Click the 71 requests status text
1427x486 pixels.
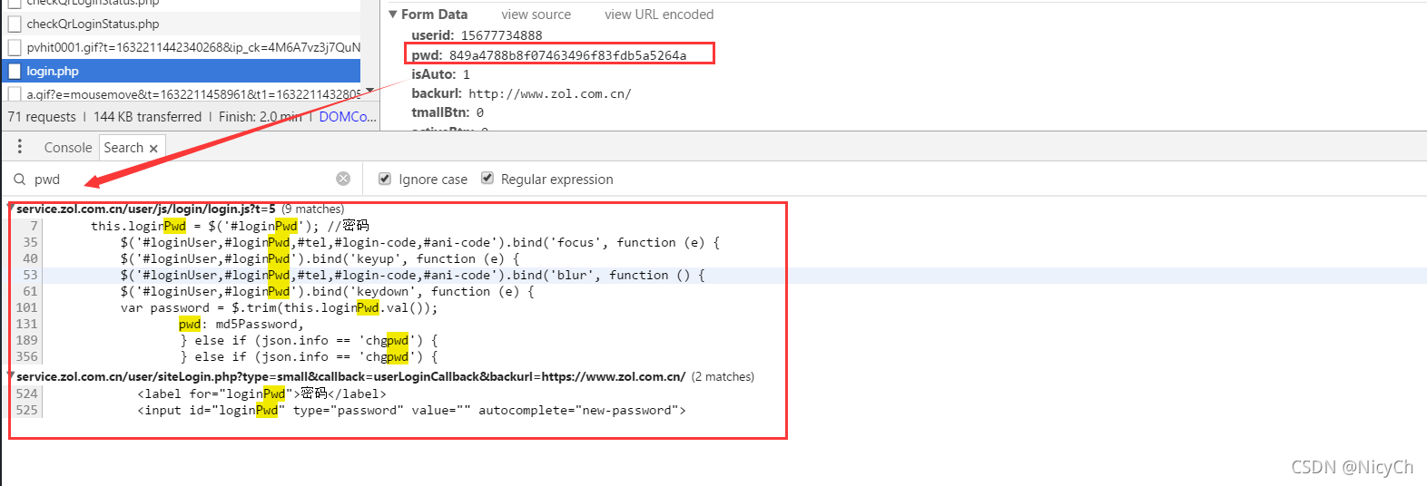tap(42, 116)
